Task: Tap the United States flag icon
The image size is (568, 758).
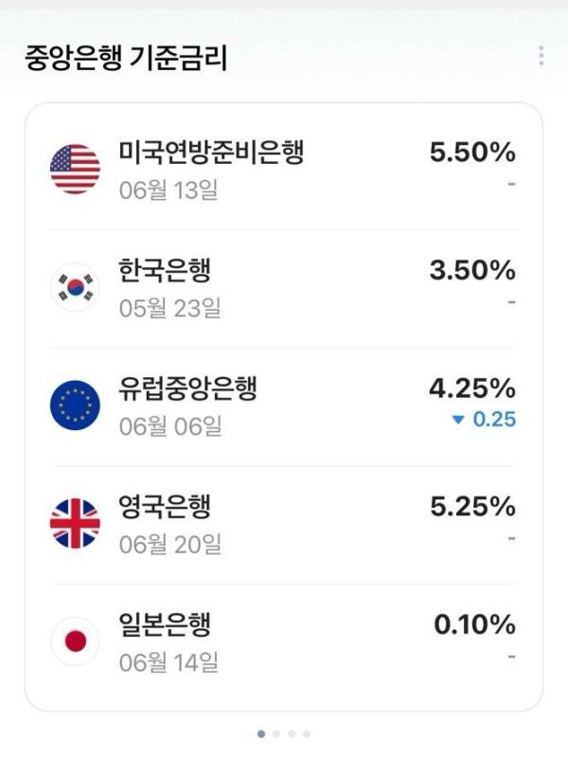Action: pos(75,169)
